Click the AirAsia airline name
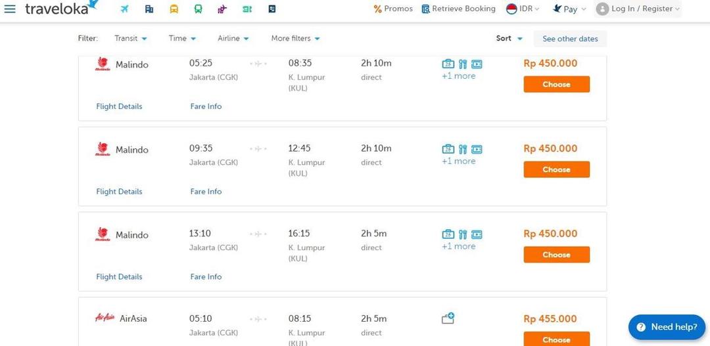 [133, 318]
